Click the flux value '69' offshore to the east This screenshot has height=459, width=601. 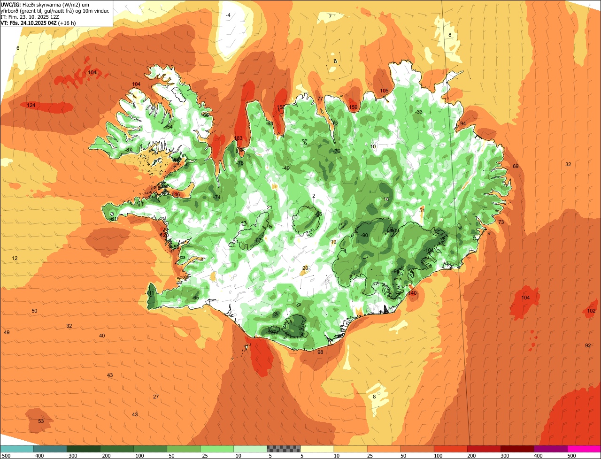tap(516, 167)
